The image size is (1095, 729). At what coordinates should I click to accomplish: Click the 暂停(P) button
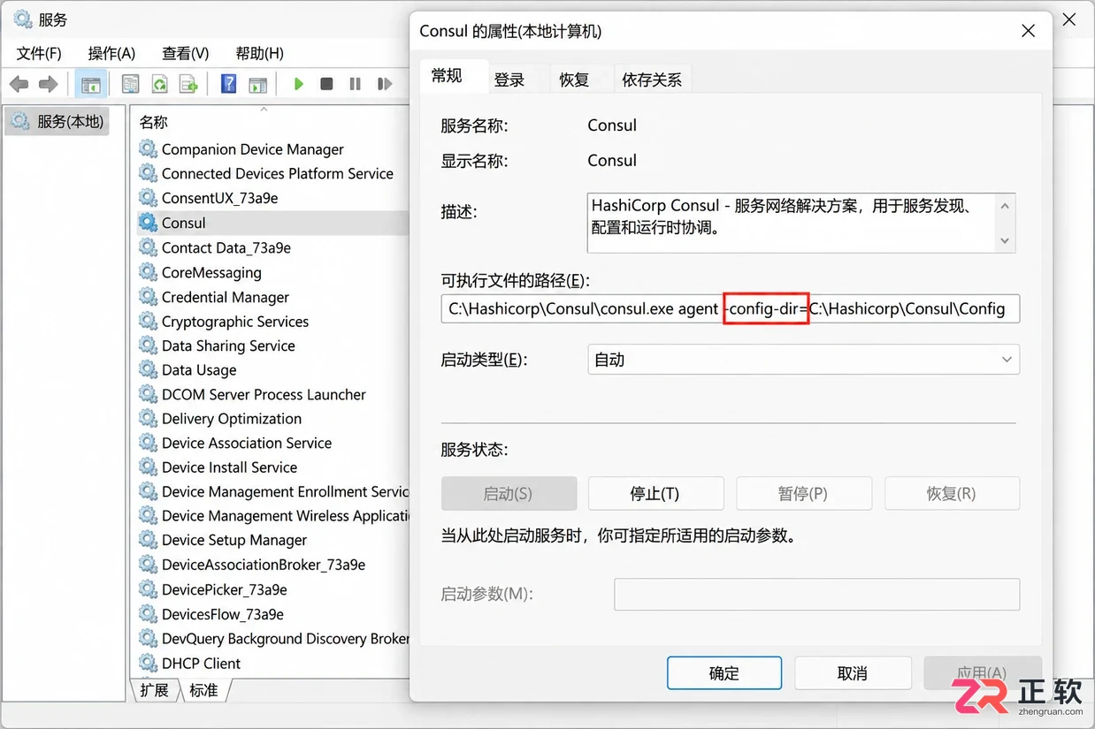pos(803,493)
